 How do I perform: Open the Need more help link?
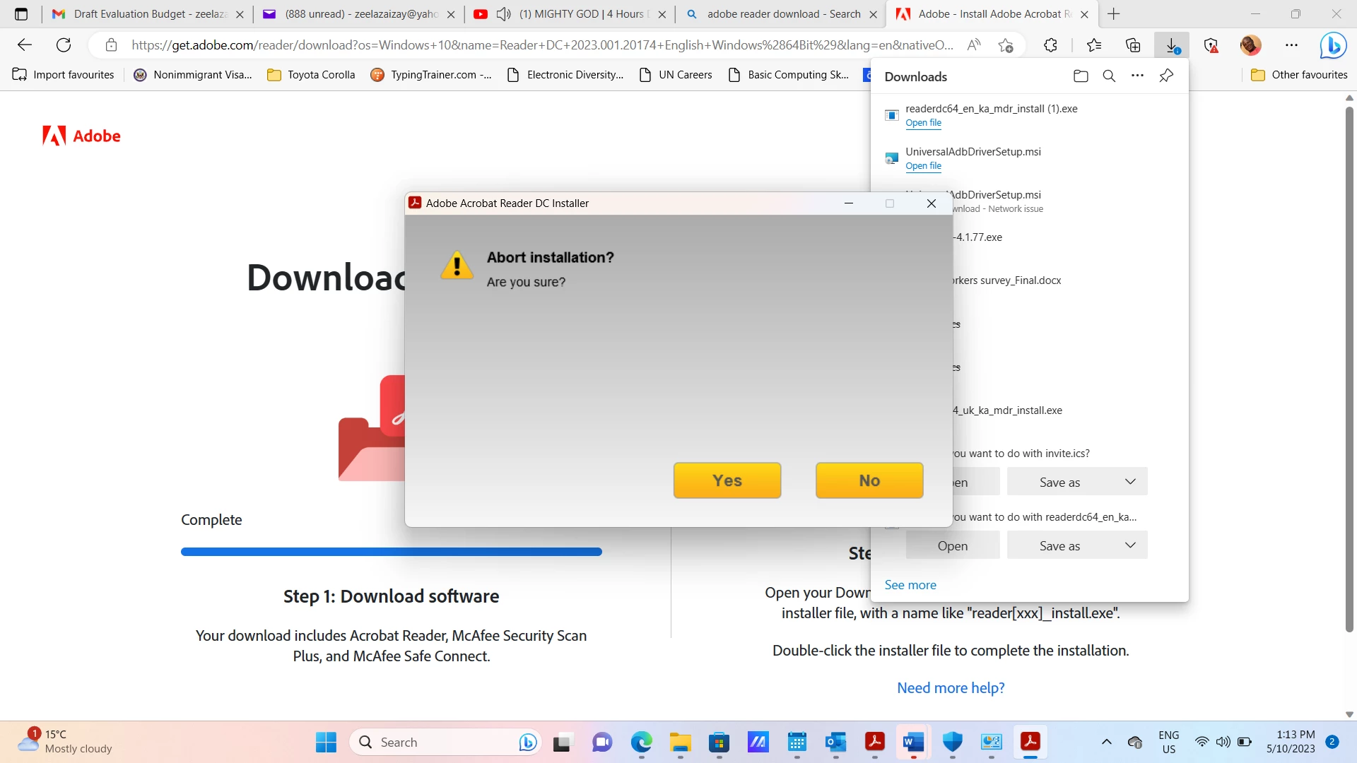point(950,688)
